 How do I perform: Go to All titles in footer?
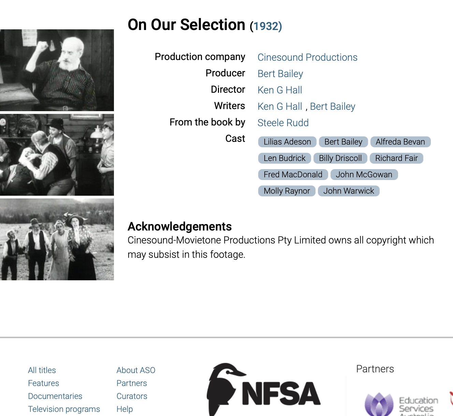[42, 370]
